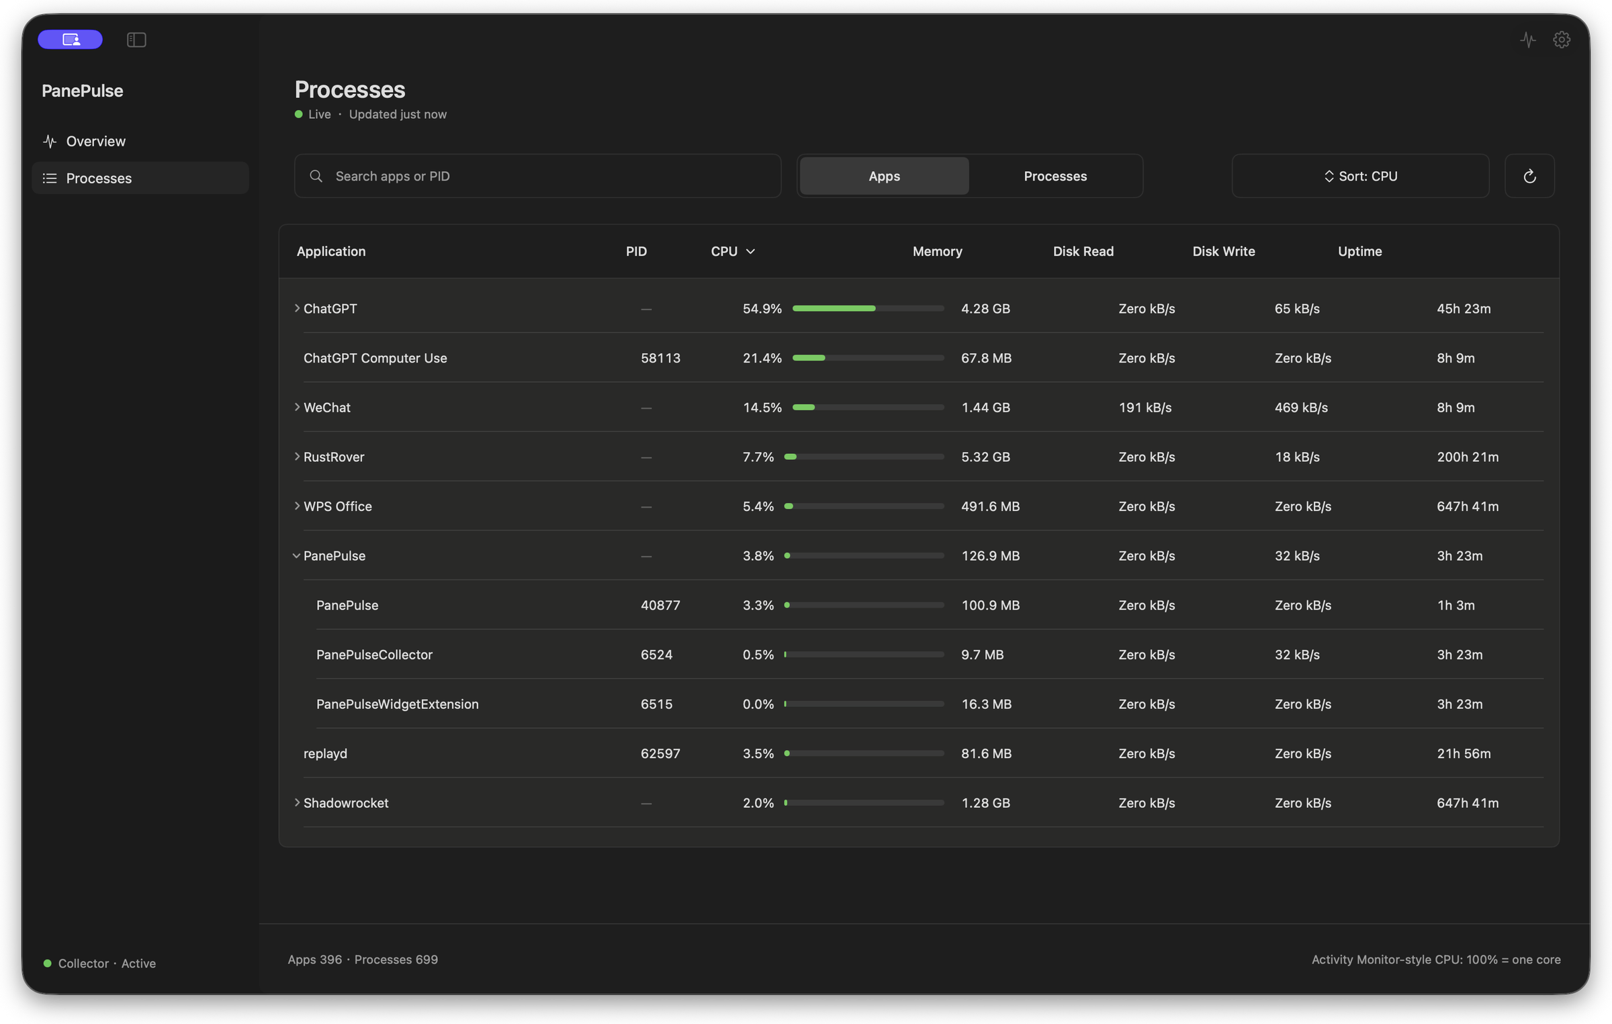This screenshot has height=1024, width=1612.
Task: Expand the ChatGPT row chevron
Action: (x=297, y=308)
